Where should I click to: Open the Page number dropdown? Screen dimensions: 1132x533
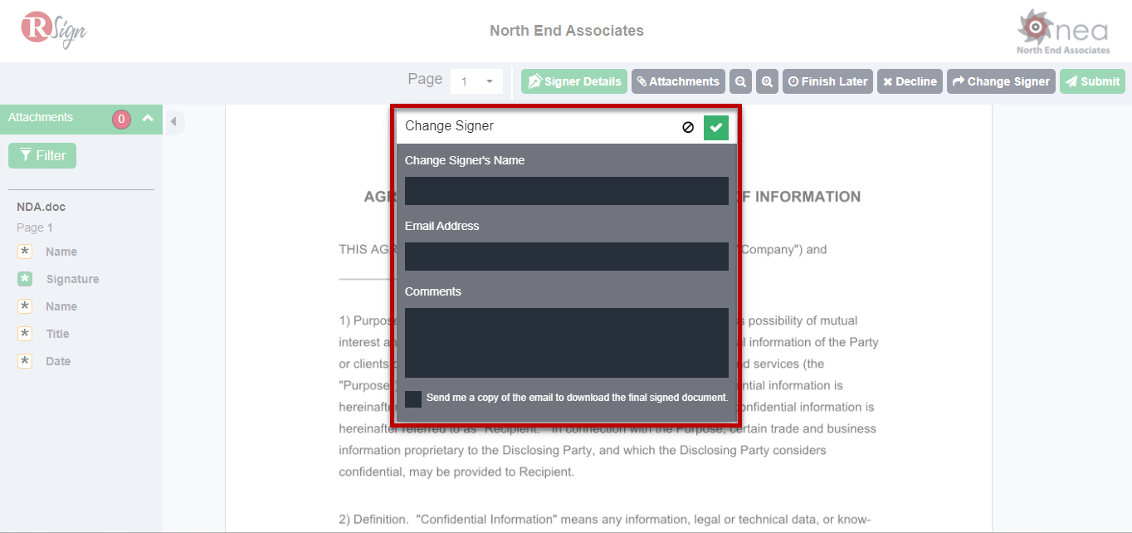477,81
